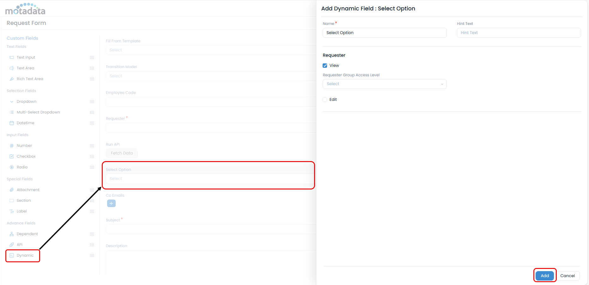This screenshot has width=589, height=285.
Task: Click the drag handle for Radio
Action: tap(92, 167)
